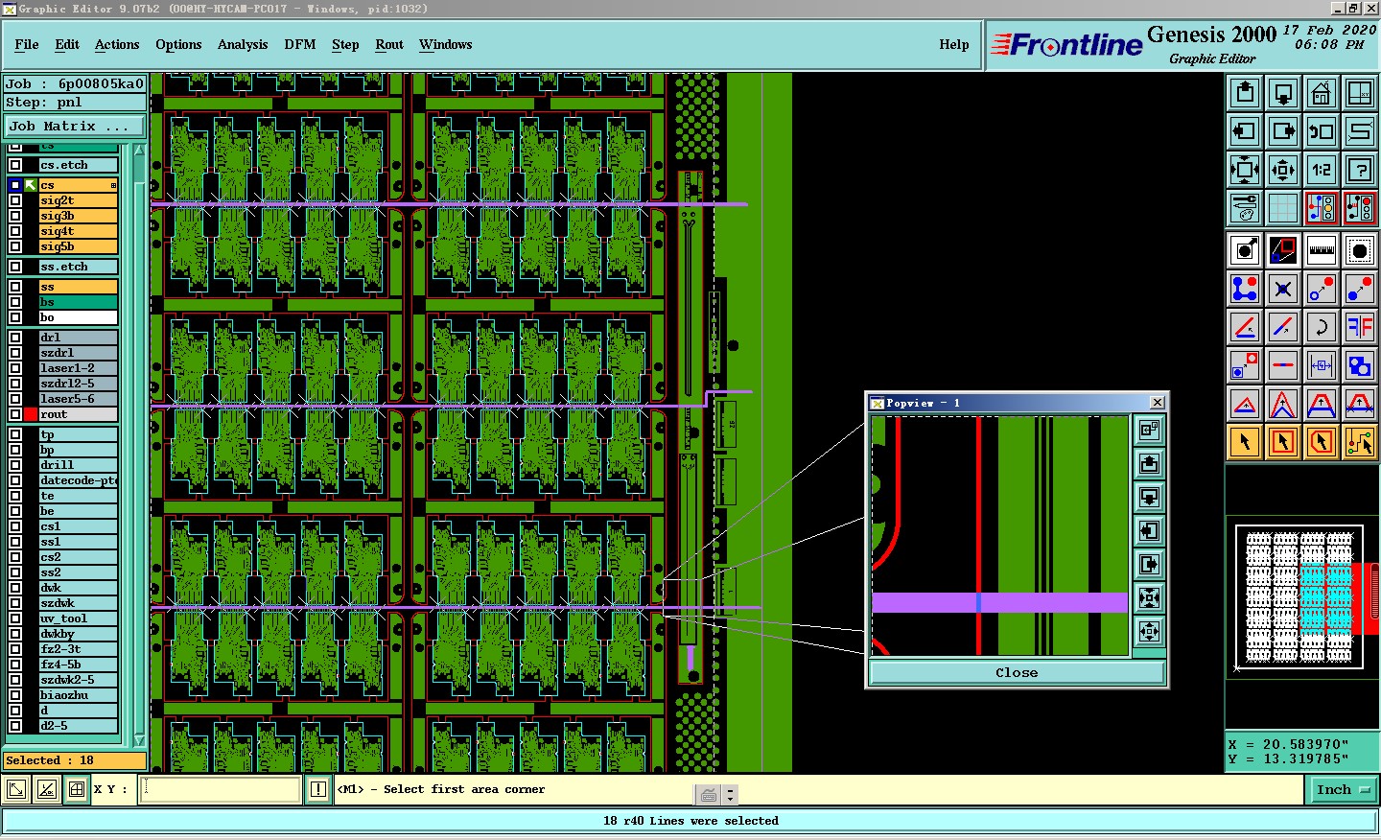Open the Edit menu
This screenshot has height=840, width=1381.
[67, 44]
